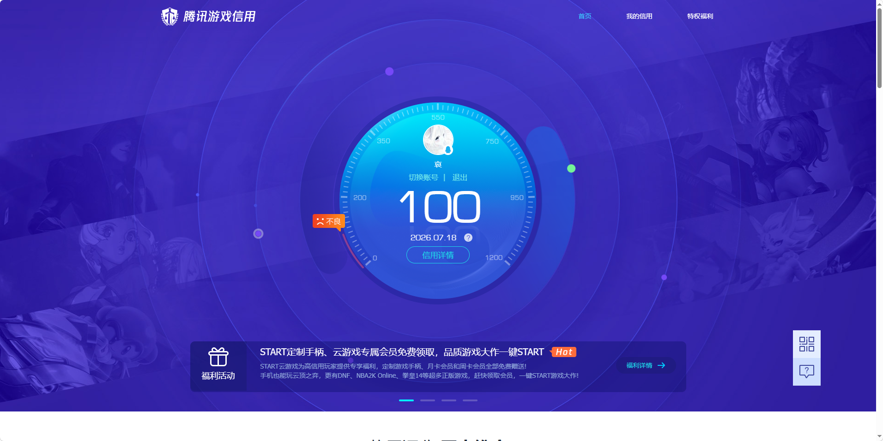
Task: Click the scrollbar down arrow
Action: (x=879, y=436)
